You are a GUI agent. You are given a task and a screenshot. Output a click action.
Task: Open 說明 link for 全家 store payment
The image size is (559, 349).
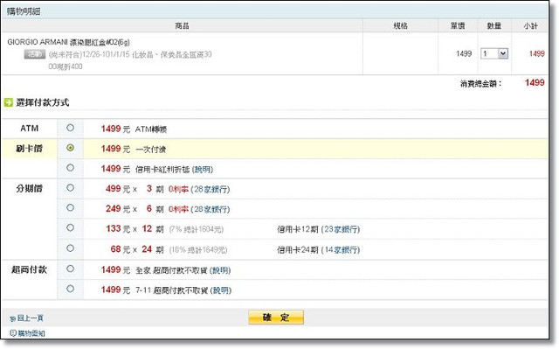pos(220,270)
